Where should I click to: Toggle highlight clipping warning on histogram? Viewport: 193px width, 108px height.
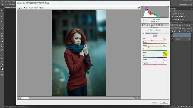tap(168, 7)
